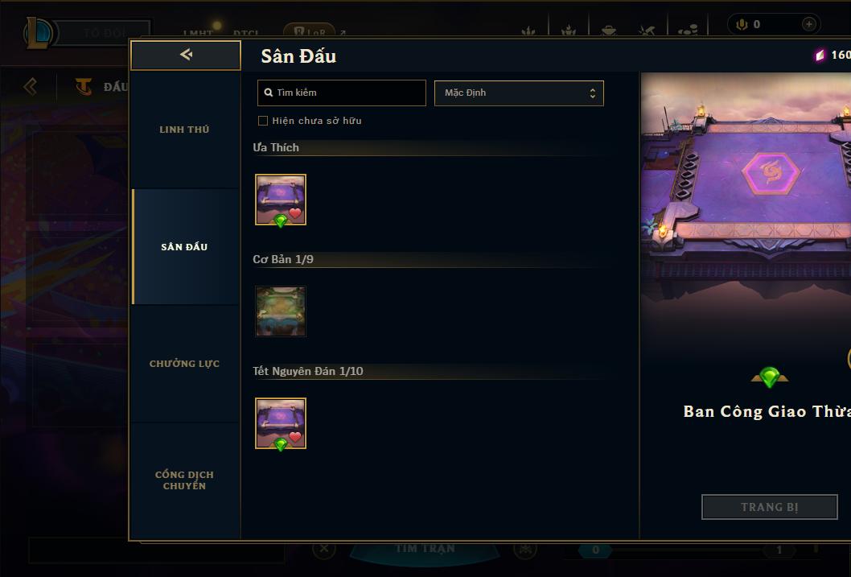Viewport: 851px width, 577px height.
Task: Select the CỔNG DỊCH CHUYỂN tab
Action: (x=184, y=480)
